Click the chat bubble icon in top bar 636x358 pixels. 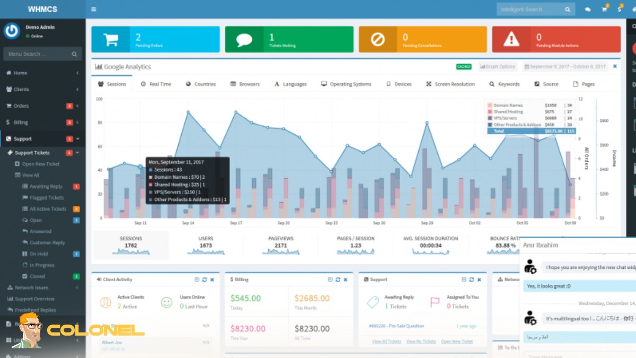588,9
